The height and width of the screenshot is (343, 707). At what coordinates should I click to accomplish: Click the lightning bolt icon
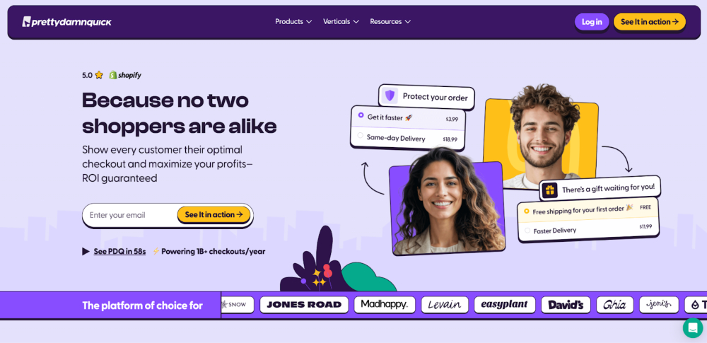[156, 251]
